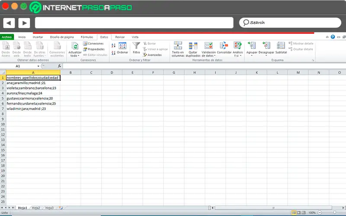
Task: Select column A header
Action: point(33,73)
